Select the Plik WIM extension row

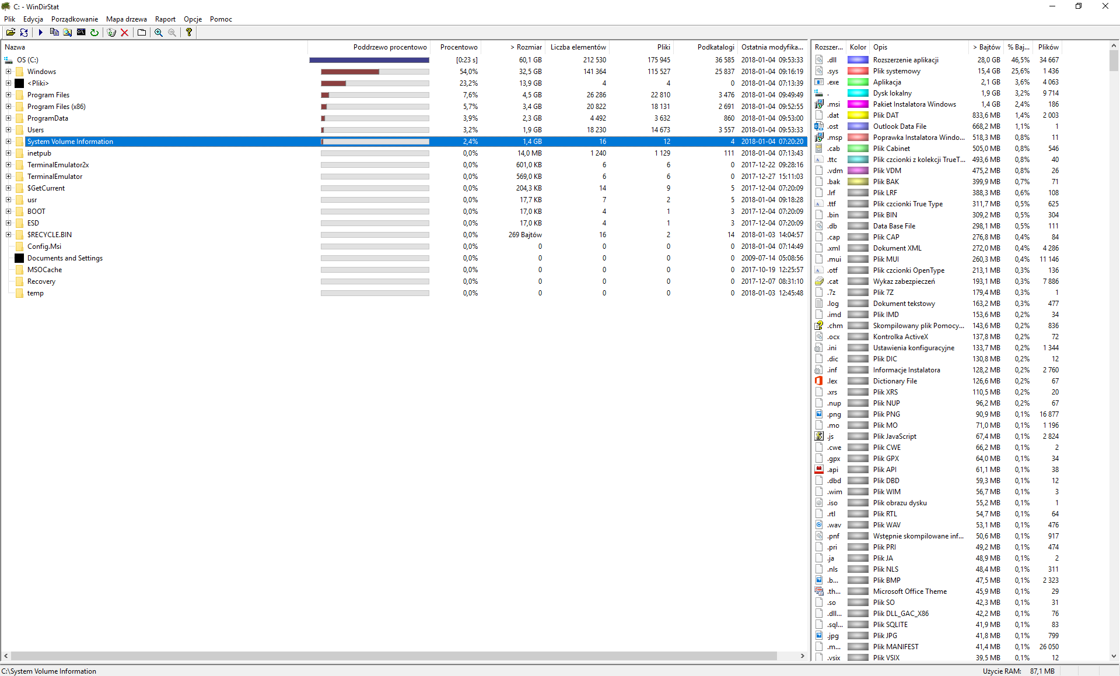point(937,492)
